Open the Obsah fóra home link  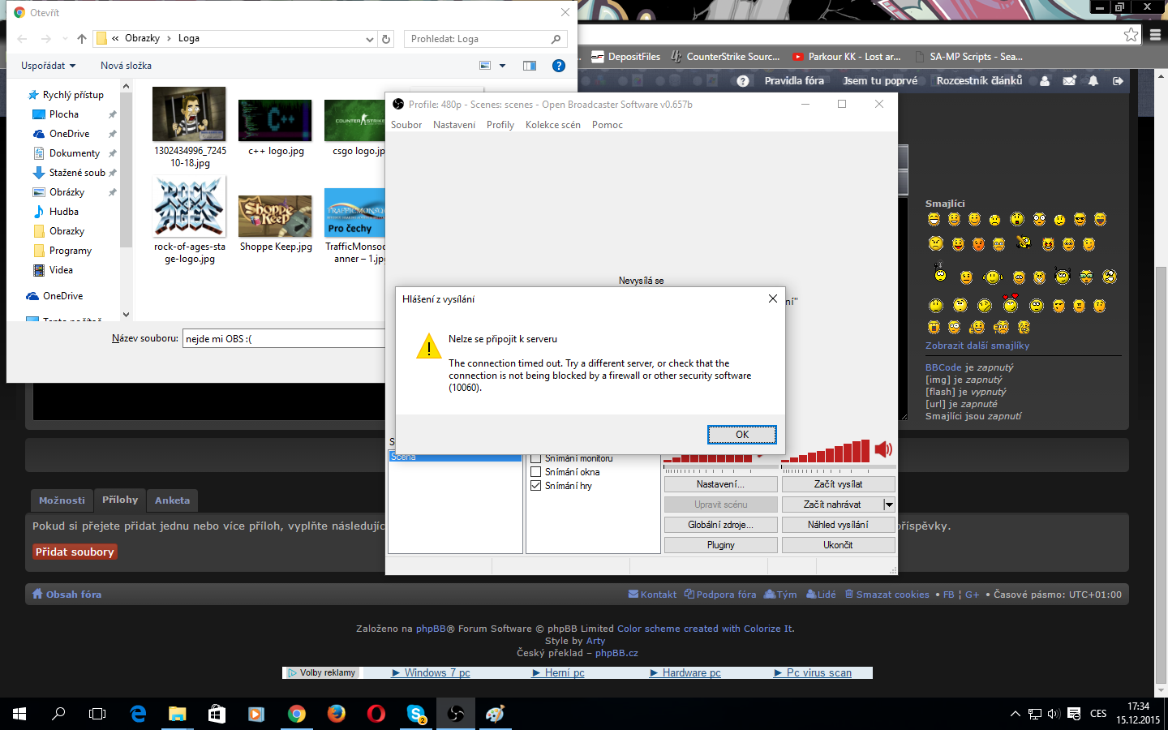[x=67, y=595]
